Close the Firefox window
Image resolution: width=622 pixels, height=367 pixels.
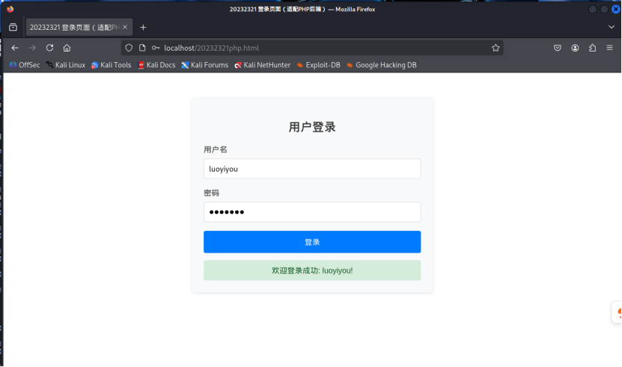[x=616, y=9]
